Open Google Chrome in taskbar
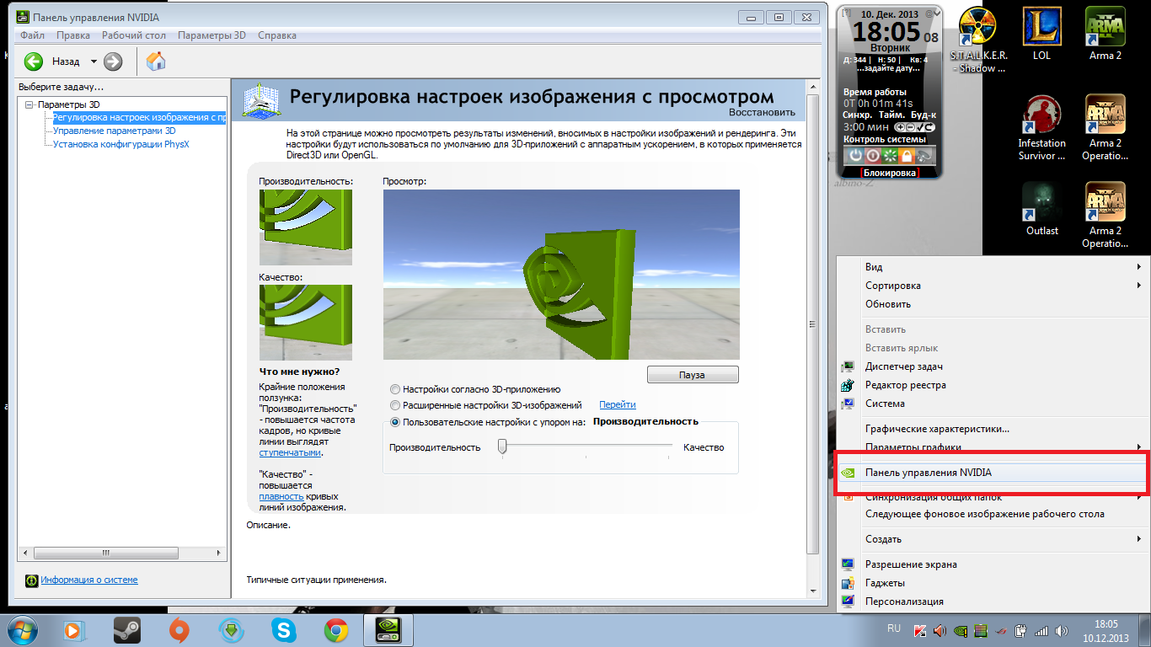This screenshot has height=647, width=1151. pos(336,629)
